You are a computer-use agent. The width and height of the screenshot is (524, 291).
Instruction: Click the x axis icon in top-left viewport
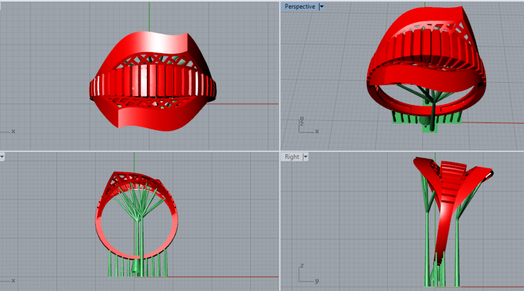click(11, 131)
